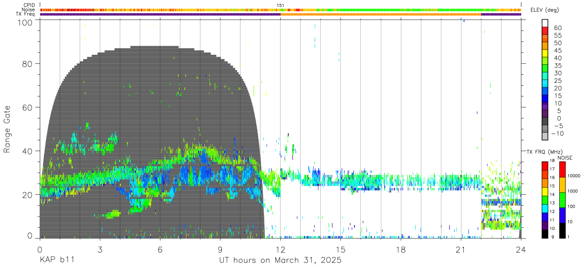Click the y-axis tick label '40'
Screen dimensions: 586x270
(x=28, y=151)
